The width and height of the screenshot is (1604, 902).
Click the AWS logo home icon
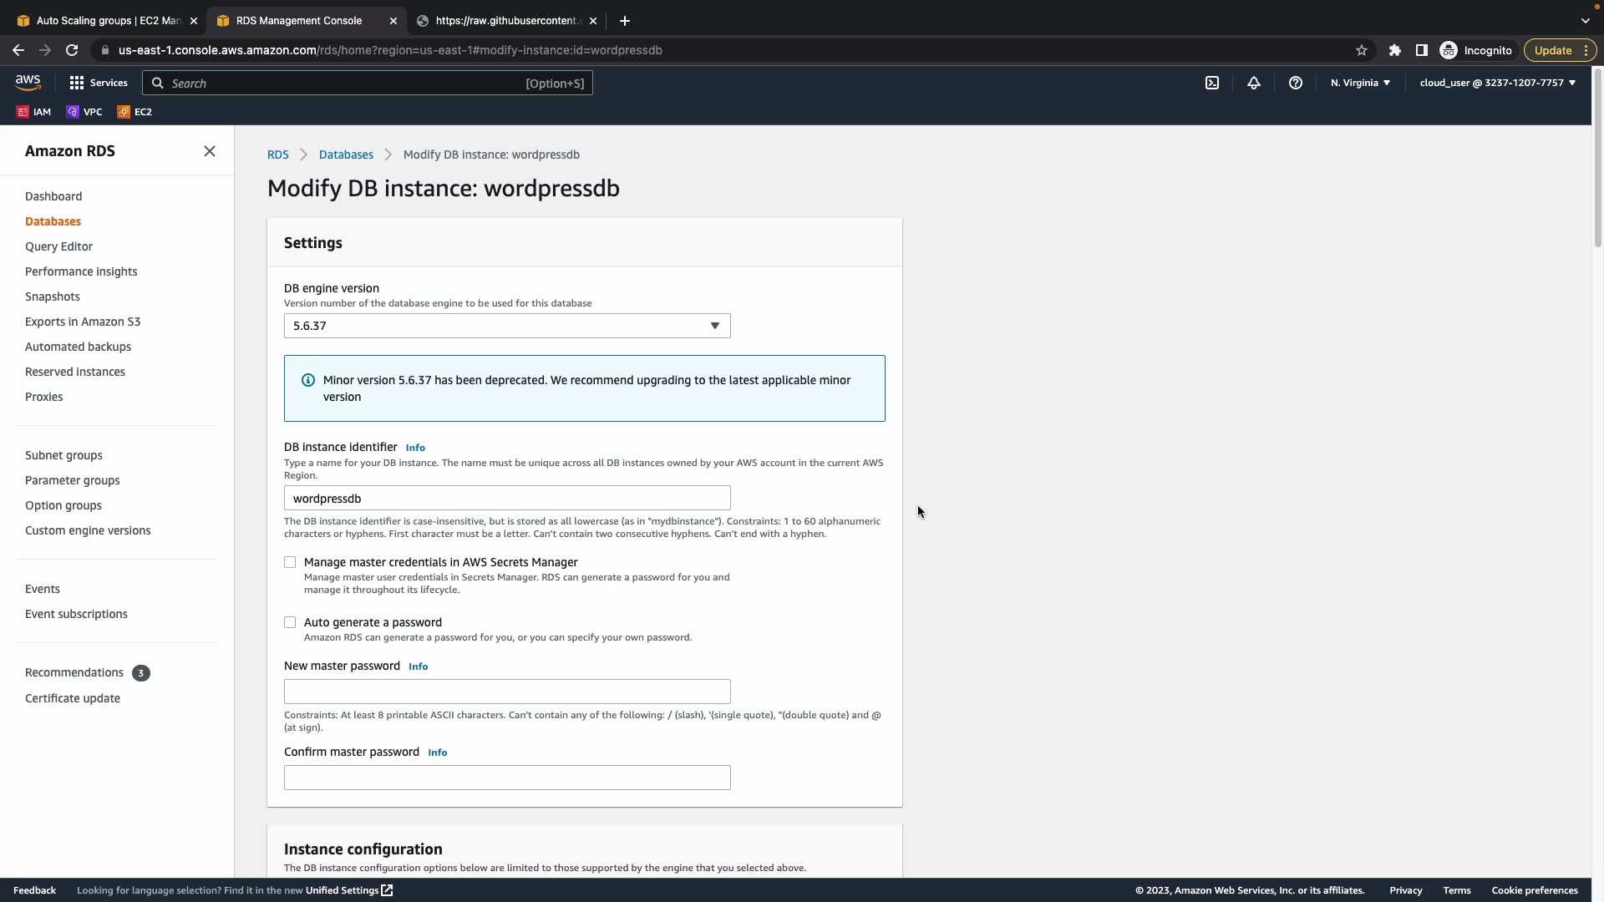click(28, 82)
